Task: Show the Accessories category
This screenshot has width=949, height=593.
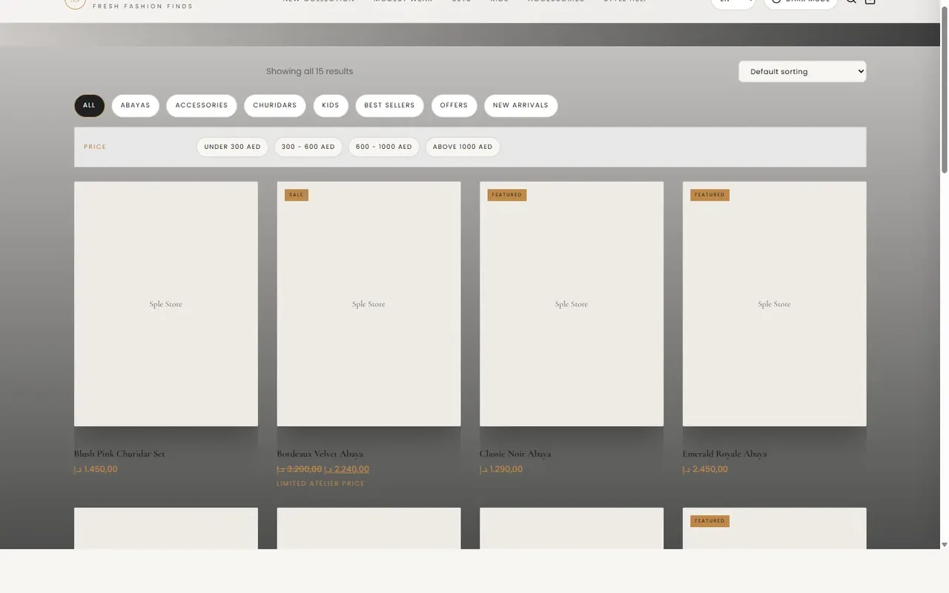Action: click(202, 105)
